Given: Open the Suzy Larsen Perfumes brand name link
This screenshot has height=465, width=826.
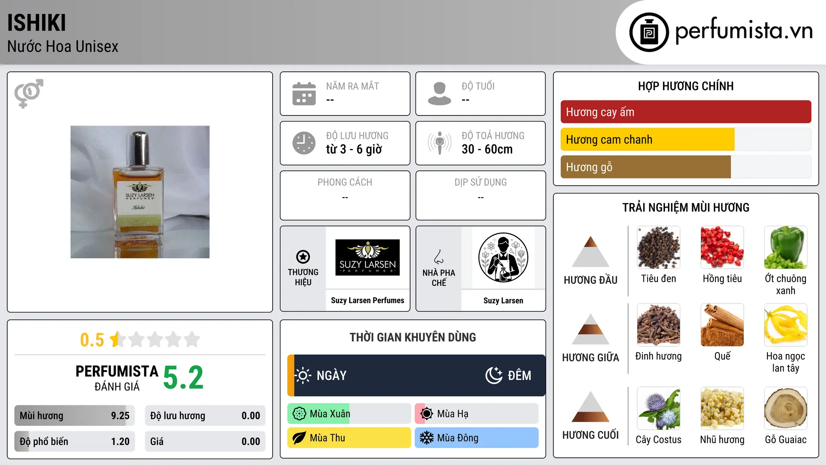Looking at the screenshot, I should (367, 300).
